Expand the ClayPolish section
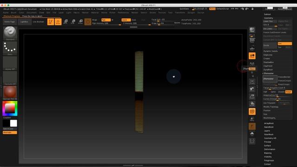Viewport: 297px width, 167px height. coord(268,66)
